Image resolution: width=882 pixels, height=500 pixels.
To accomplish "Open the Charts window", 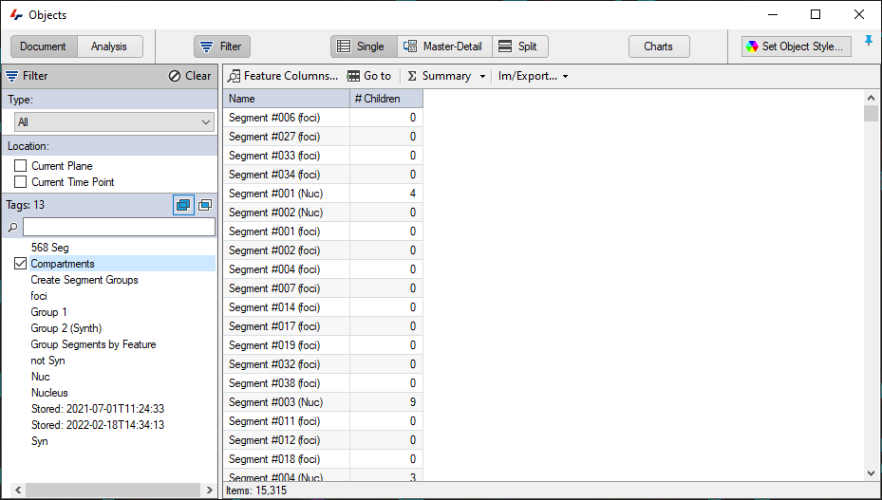I will [659, 46].
